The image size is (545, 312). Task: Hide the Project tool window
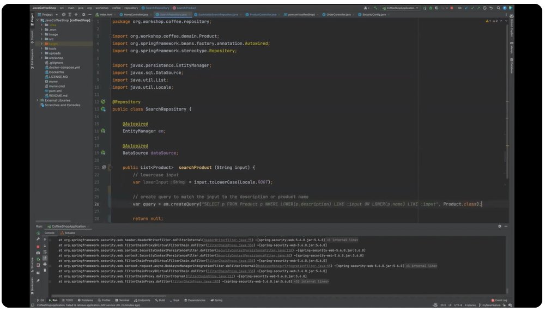click(90, 15)
